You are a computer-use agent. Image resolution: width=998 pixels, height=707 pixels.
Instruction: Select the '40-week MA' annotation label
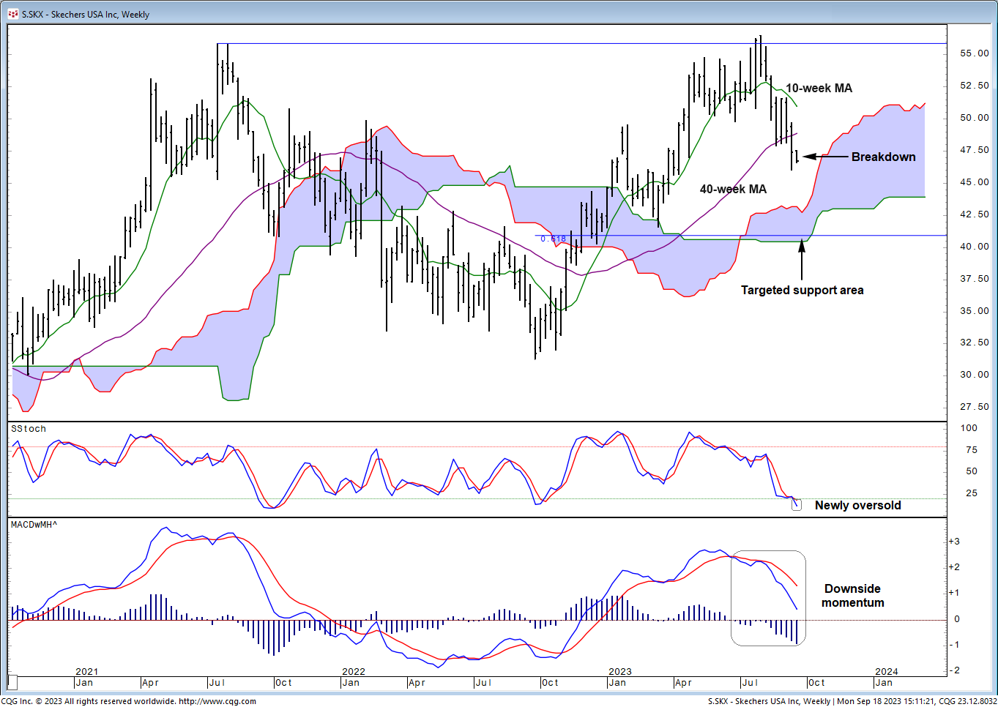click(733, 189)
